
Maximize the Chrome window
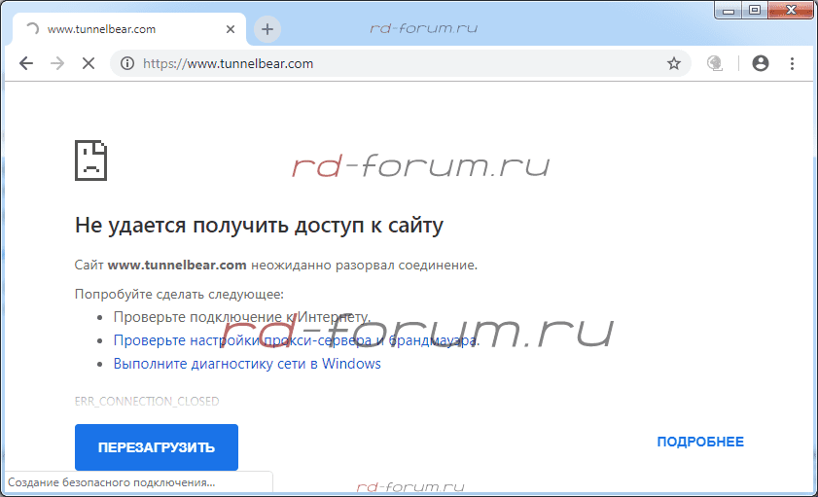[x=754, y=10]
